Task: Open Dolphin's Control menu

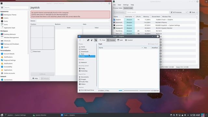Action: pyautogui.click(x=129, y=40)
